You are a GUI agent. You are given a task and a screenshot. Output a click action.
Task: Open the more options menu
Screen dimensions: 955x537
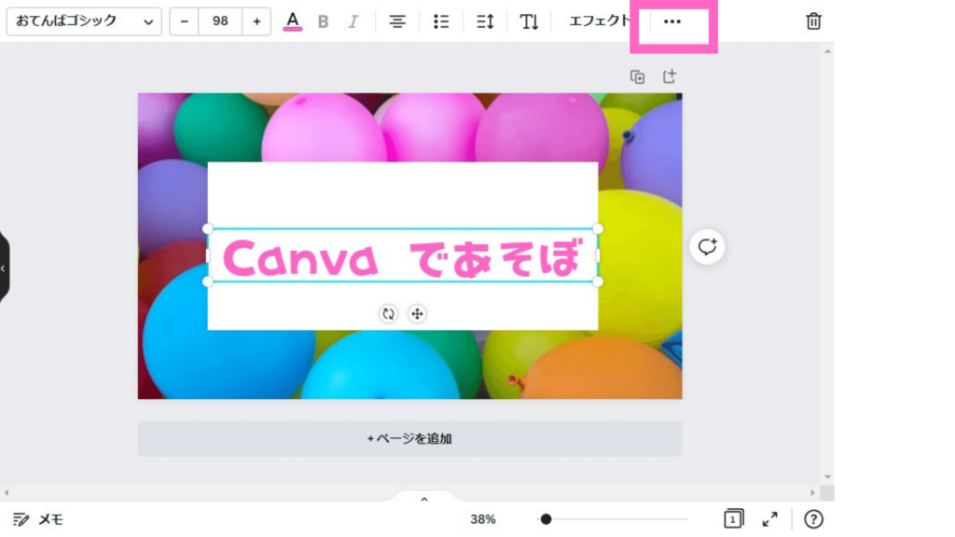tap(672, 22)
